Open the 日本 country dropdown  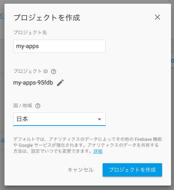click(x=59, y=119)
